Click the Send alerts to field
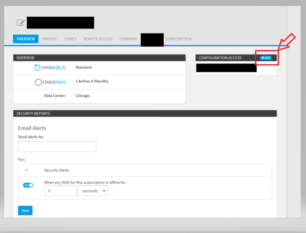 [57, 146]
